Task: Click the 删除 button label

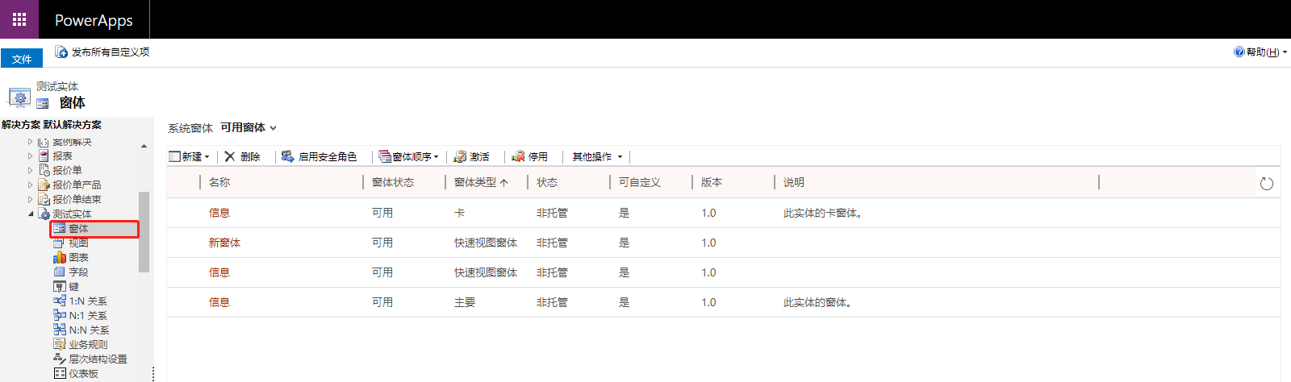Action: click(x=250, y=156)
